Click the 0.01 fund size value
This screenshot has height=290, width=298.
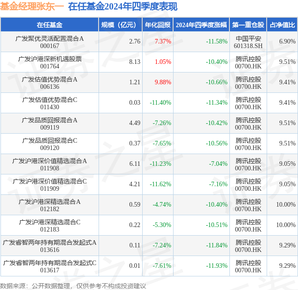pos(135,266)
